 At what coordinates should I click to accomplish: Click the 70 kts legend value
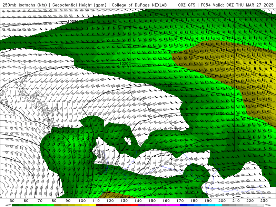pos(40,201)
